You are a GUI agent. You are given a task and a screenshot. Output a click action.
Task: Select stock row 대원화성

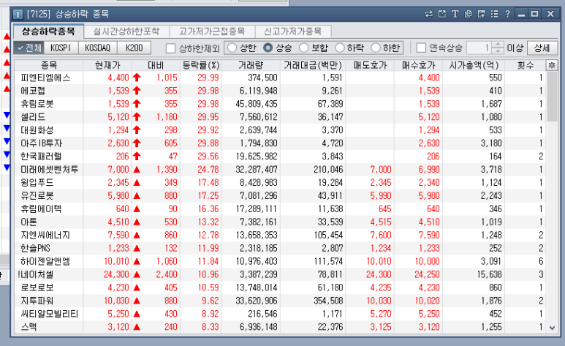(281, 130)
